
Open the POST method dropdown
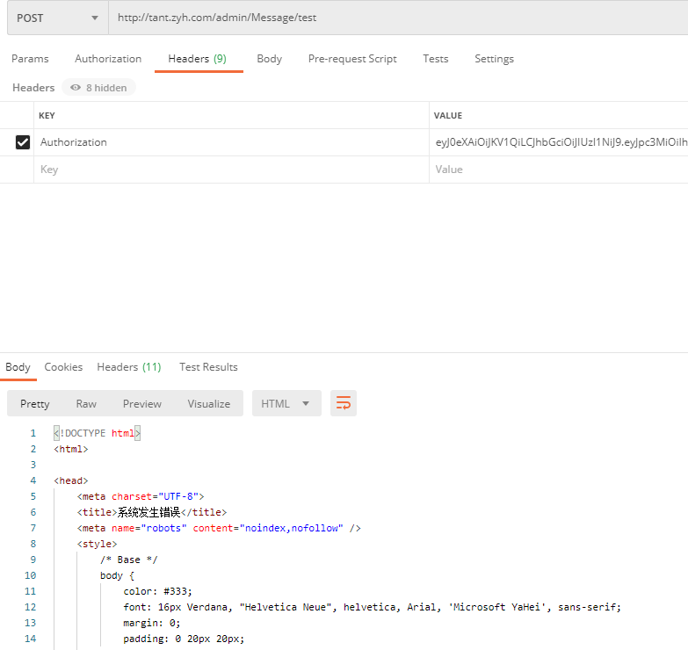click(x=57, y=18)
